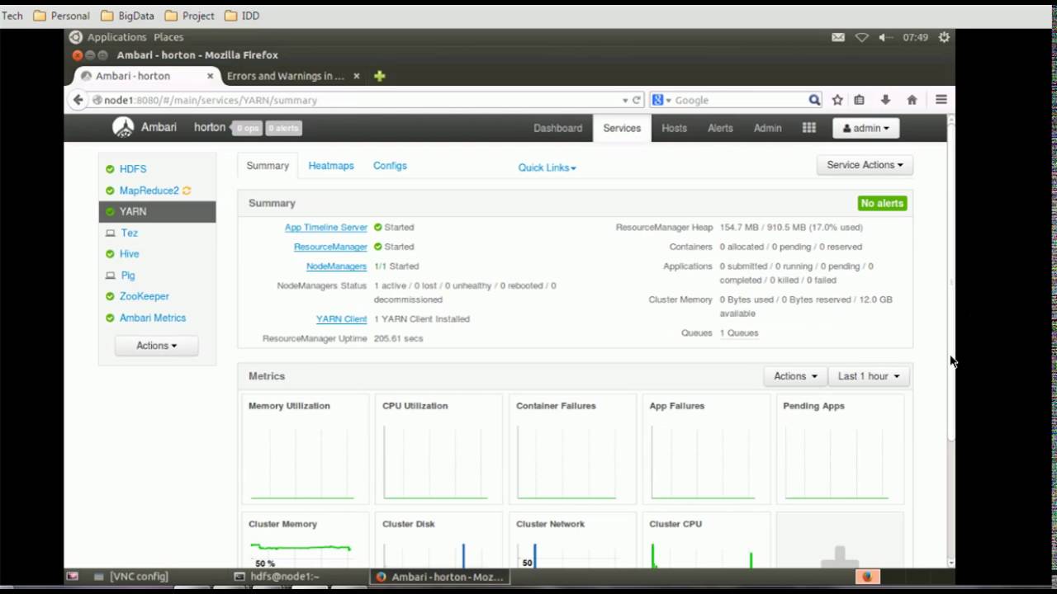Screen dimensions: 1057x594
Task: Select YARN service in sidebar
Action: [157, 212]
